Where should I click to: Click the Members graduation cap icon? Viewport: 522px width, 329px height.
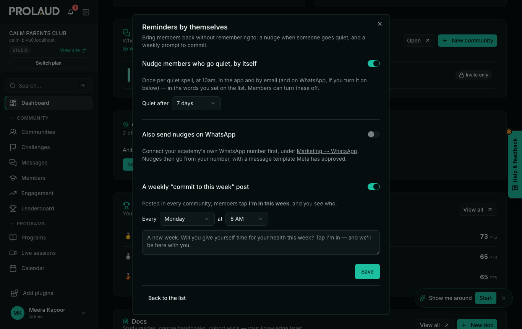[13, 178]
